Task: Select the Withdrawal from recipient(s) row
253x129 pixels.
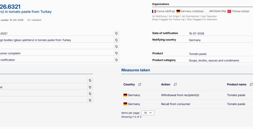Action: click(187, 95)
